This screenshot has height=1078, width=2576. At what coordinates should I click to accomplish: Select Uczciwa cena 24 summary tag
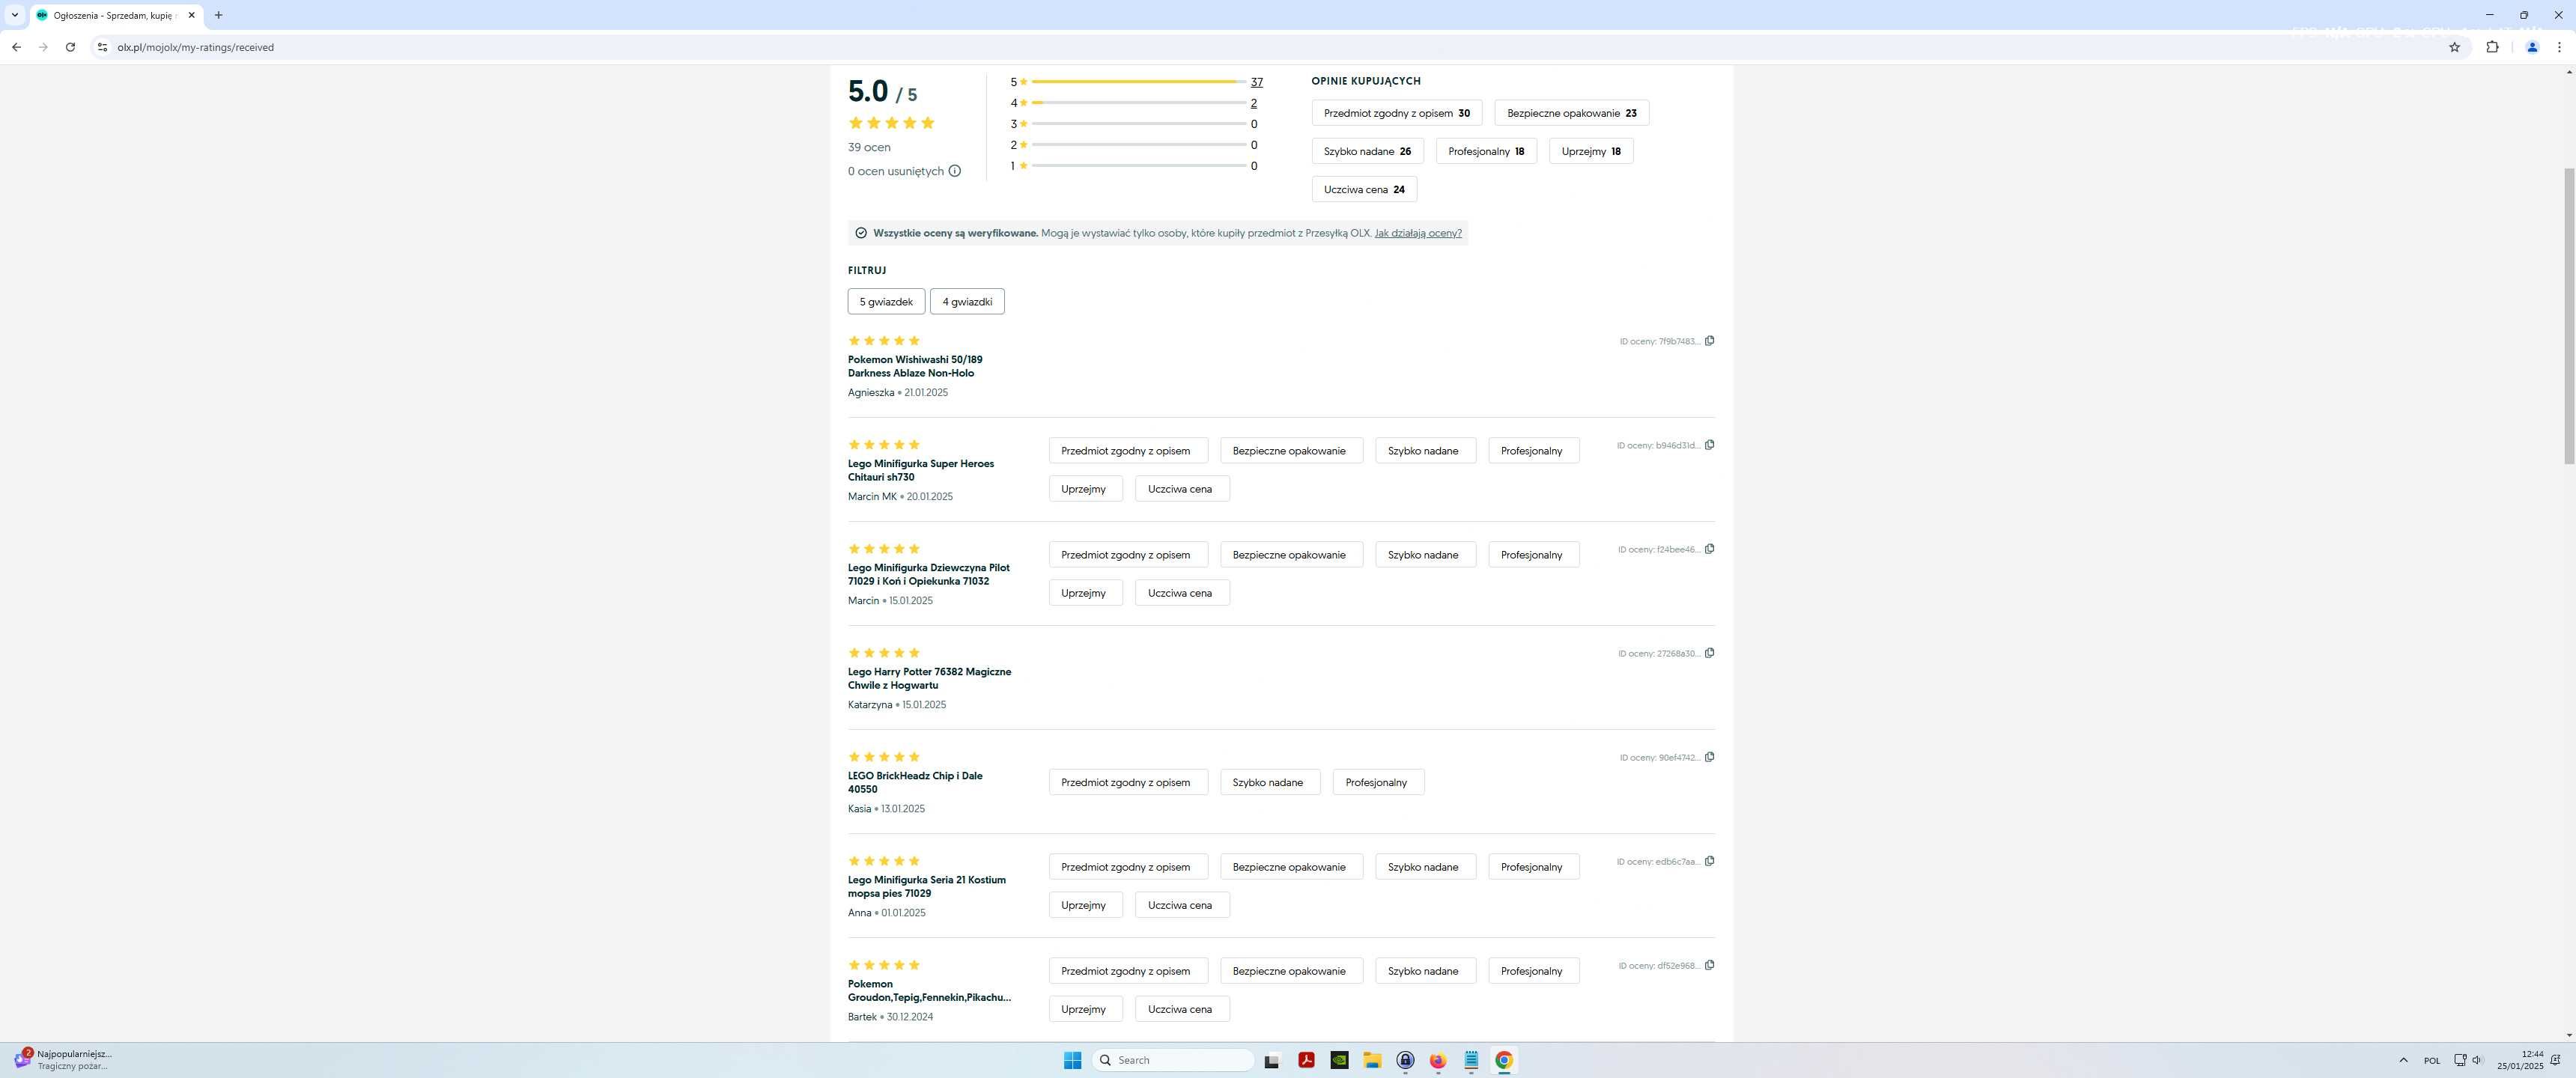[x=1364, y=189]
